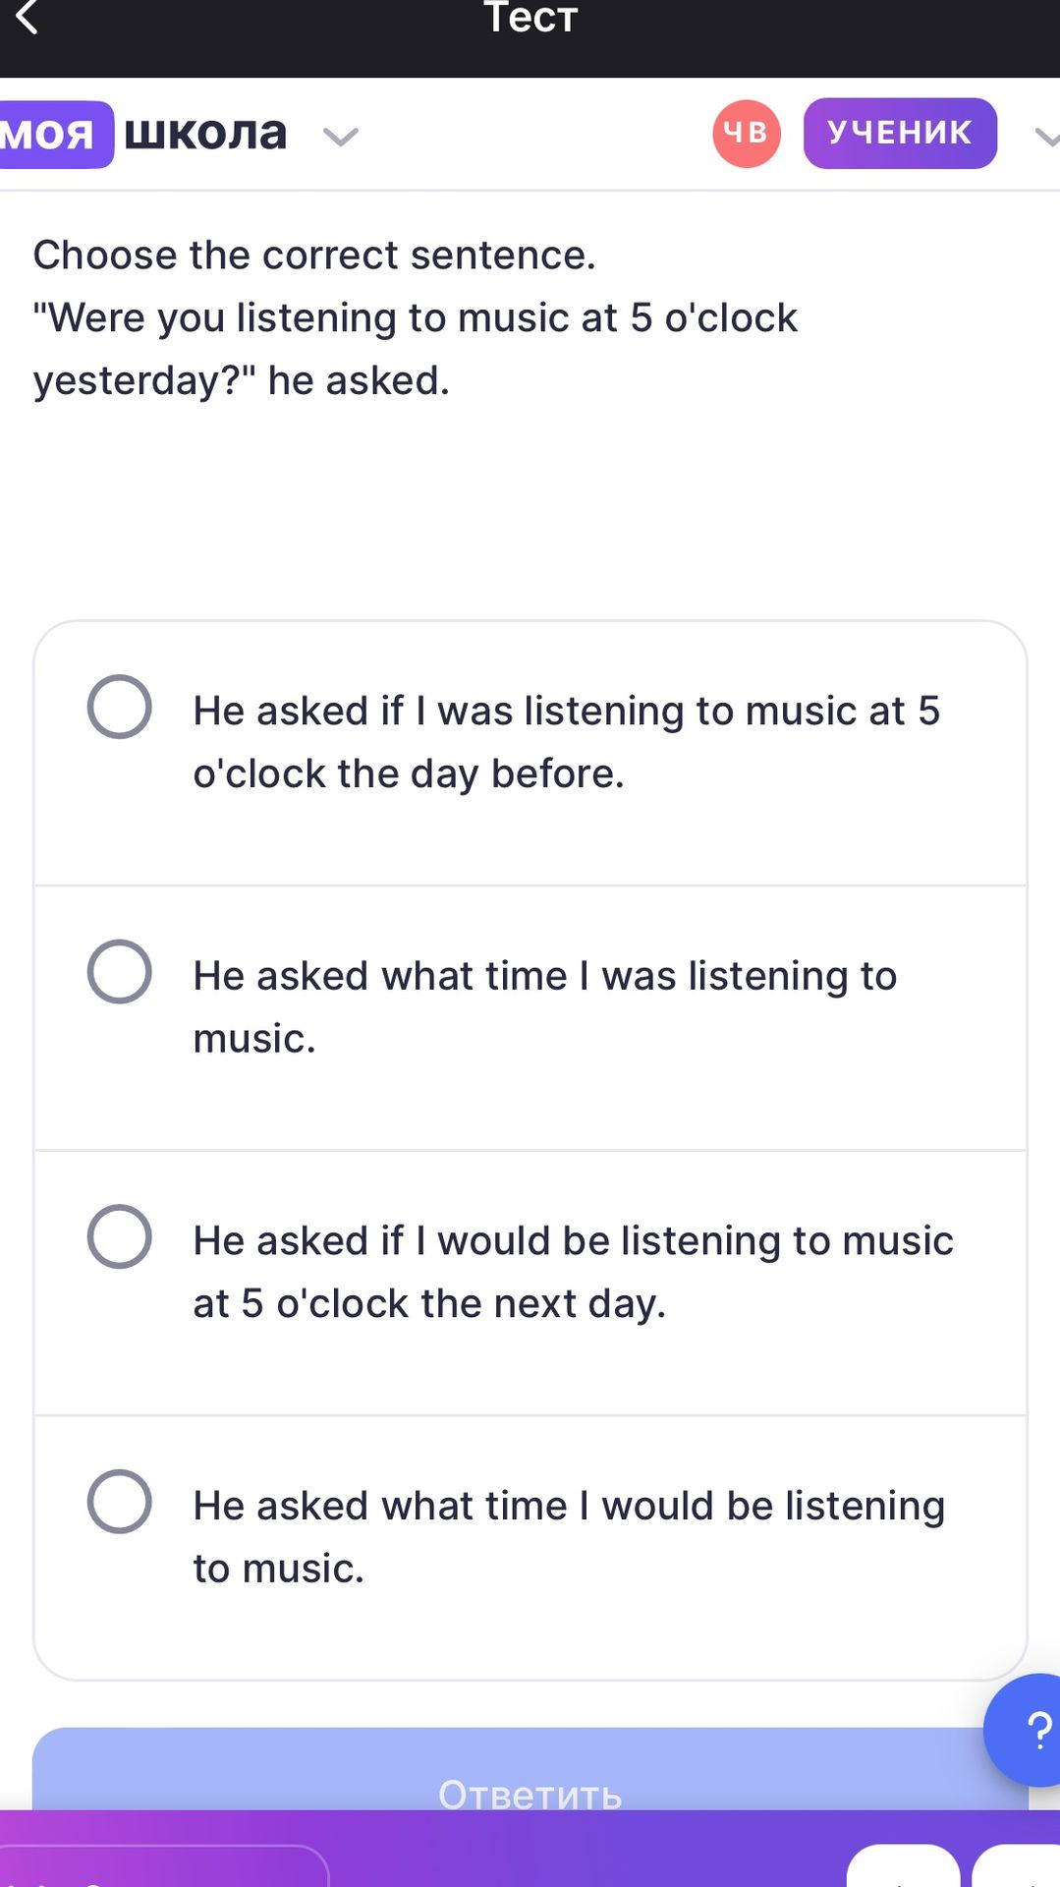1060x1887 pixels.
Task: Click the red ЧВ profile avatar
Action: [747, 133]
